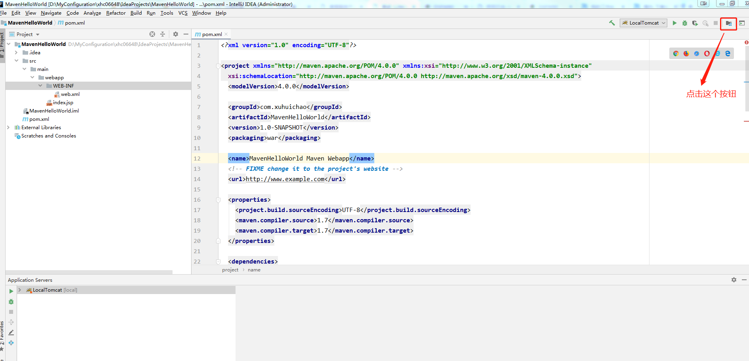Click the Build Project hammer icon
The height and width of the screenshot is (361, 749).
612,23
